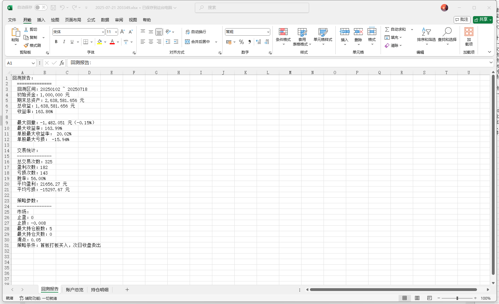Open Conditional Formatting icon in Styles group
499x304 pixels.
[x=283, y=32]
